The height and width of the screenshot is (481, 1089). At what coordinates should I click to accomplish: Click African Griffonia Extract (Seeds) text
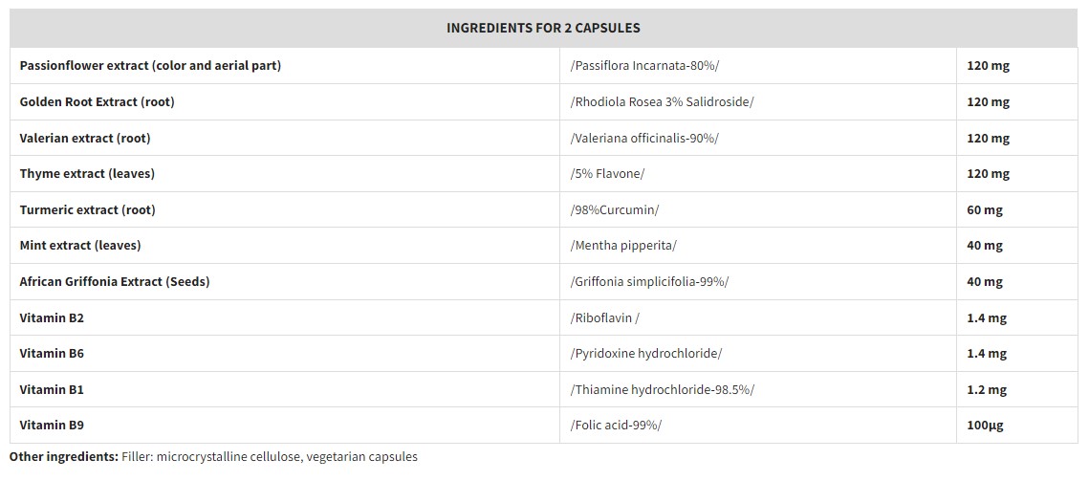[115, 281]
